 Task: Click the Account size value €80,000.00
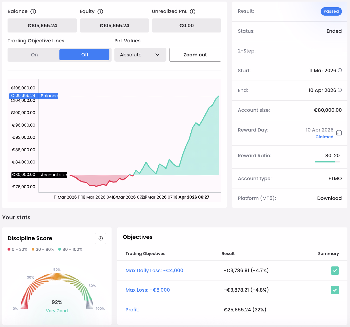(x=328, y=110)
